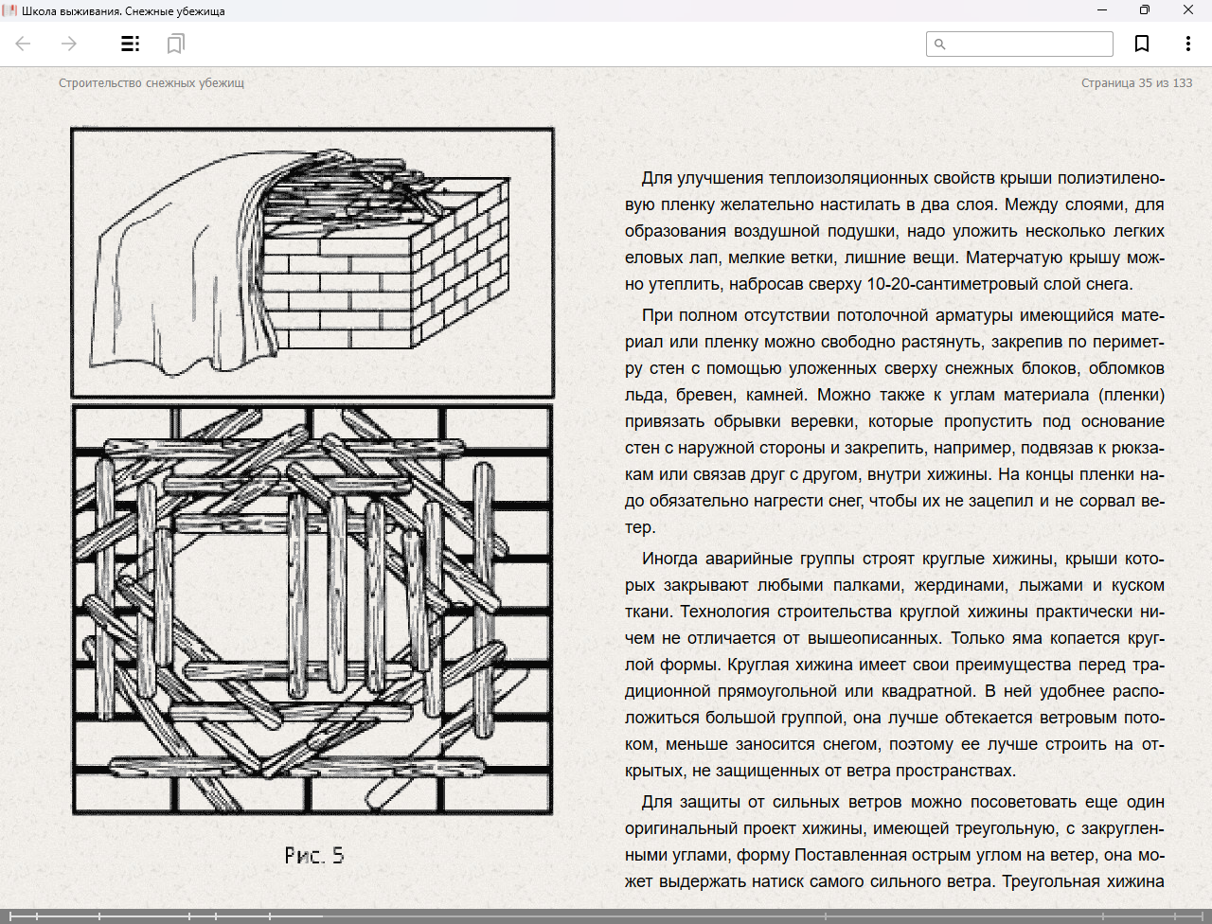The image size is (1212, 924).
Task: Go back with the left arrow
Action: click(24, 44)
